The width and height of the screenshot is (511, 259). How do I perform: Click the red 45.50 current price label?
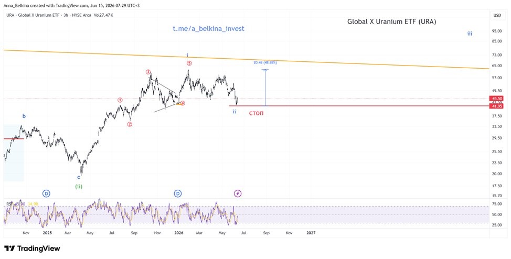tap(497, 99)
